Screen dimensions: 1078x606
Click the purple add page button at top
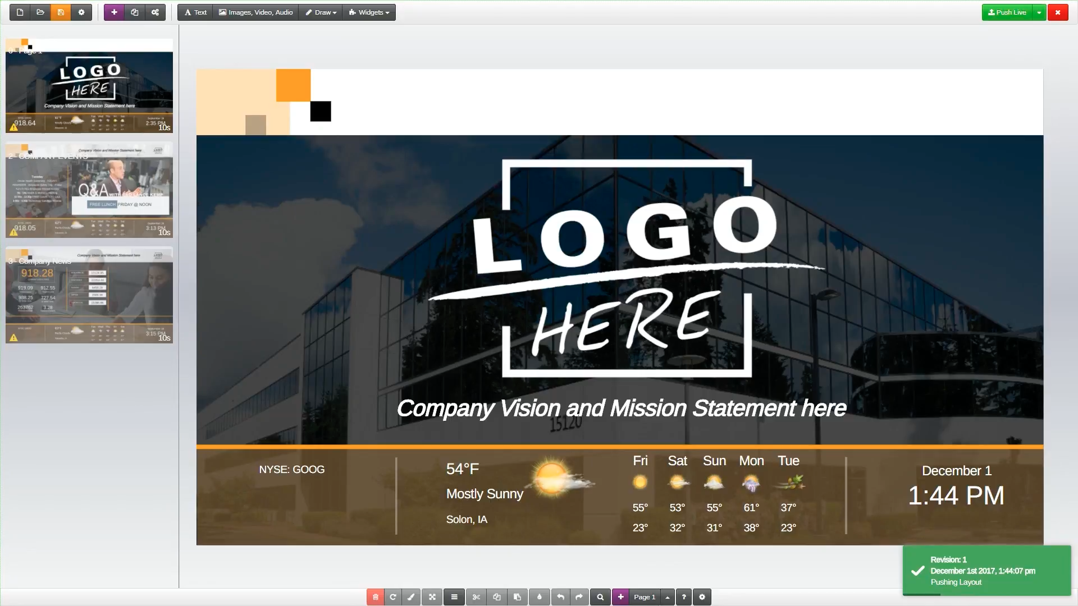coord(114,12)
